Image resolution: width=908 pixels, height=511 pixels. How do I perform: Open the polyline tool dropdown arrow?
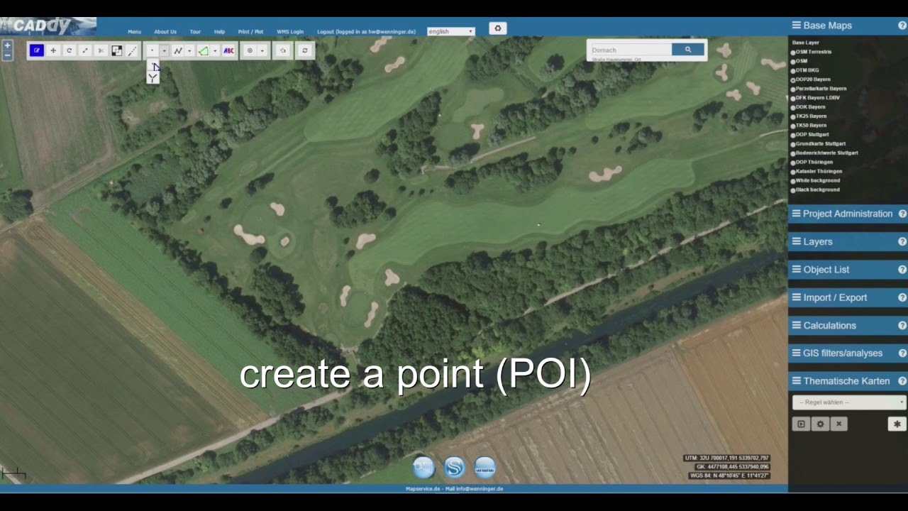(189, 50)
